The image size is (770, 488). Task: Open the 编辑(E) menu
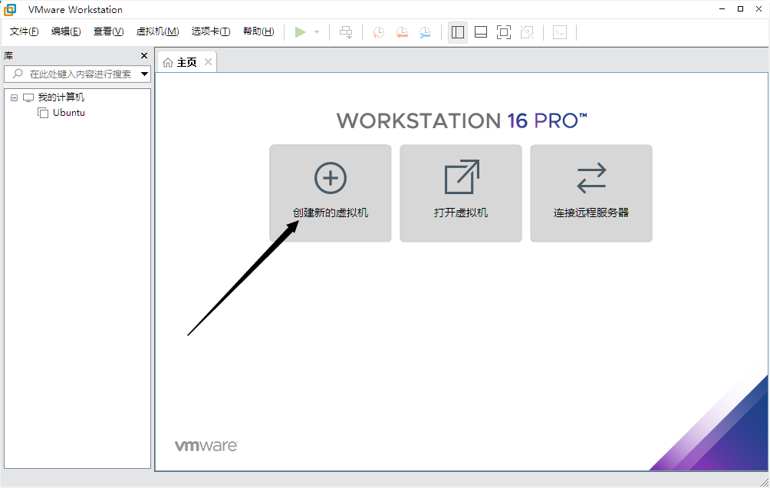click(x=66, y=31)
